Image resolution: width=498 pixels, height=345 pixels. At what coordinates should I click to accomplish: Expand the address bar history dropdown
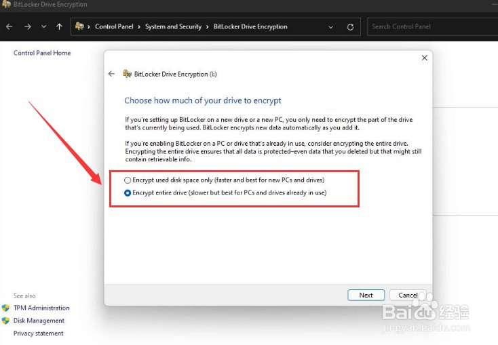tap(330, 27)
